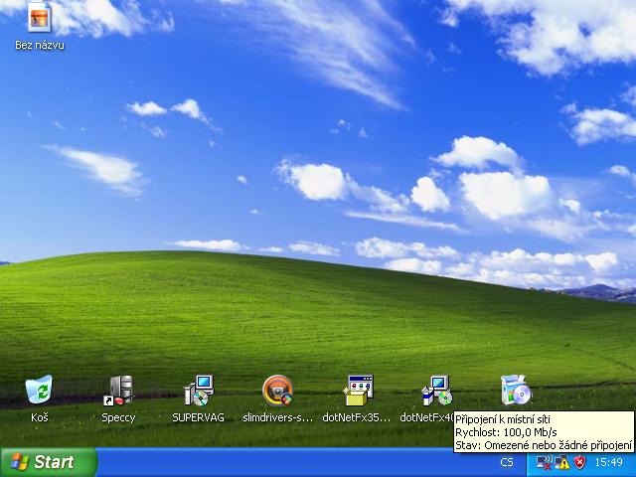636x477 pixels.
Task: Open the Bez názvu desktop icon
Action: tap(40, 17)
